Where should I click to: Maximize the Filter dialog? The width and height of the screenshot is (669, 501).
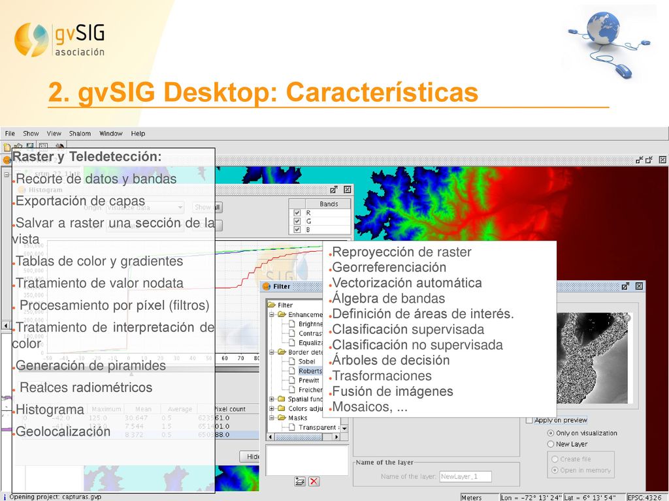625,286
